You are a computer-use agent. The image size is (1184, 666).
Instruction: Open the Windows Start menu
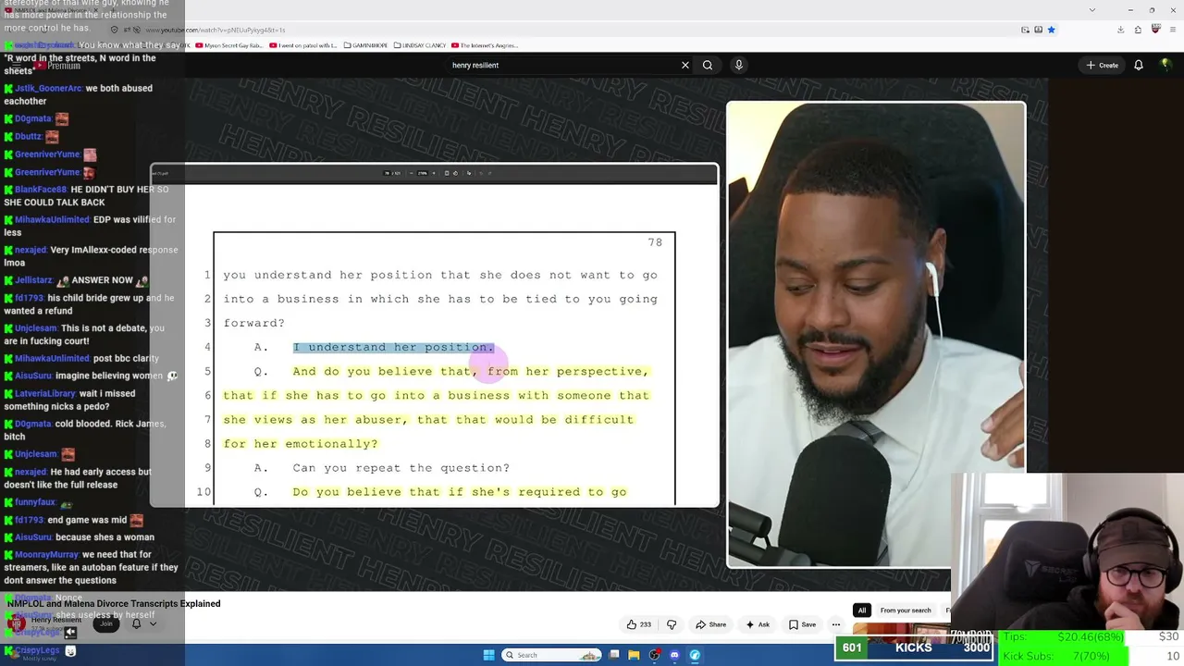488,655
